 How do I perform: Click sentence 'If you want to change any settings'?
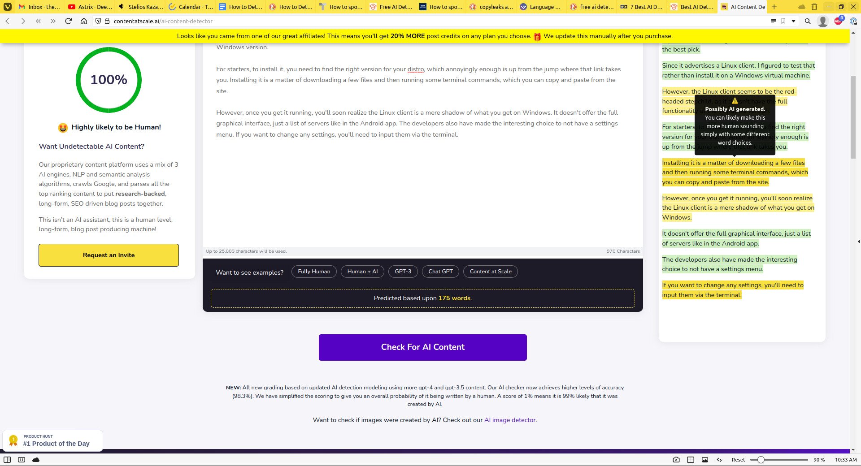[x=733, y=290]
